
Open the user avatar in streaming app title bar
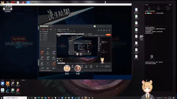[95, 26]
